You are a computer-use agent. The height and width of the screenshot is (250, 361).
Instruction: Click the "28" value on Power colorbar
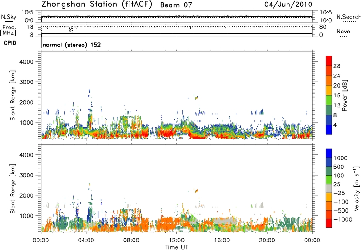(x=337, y=66)
